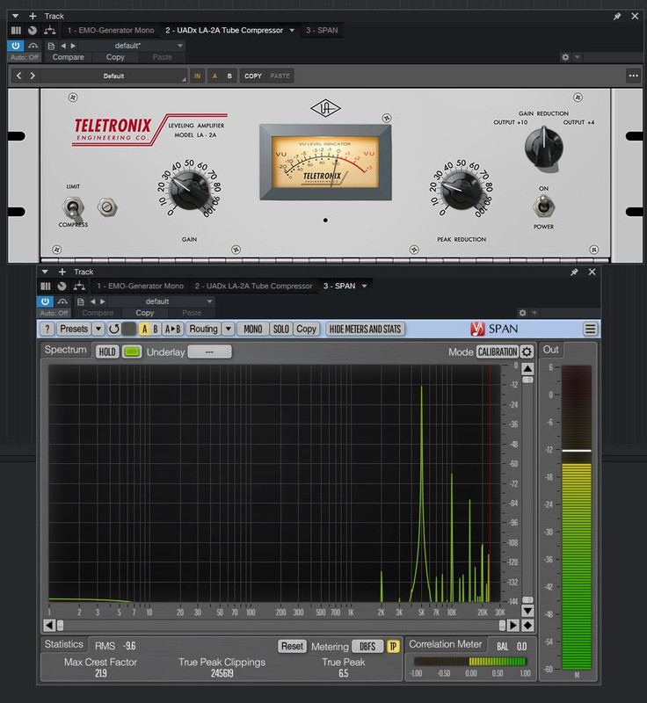The width and height of the screenshot is (647, 703).
Task: Open settings gear in SPAN window
Action: pos(522,313)
